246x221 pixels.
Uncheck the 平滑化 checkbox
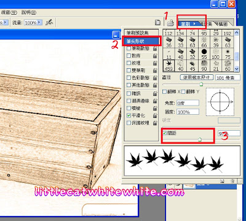129,115
